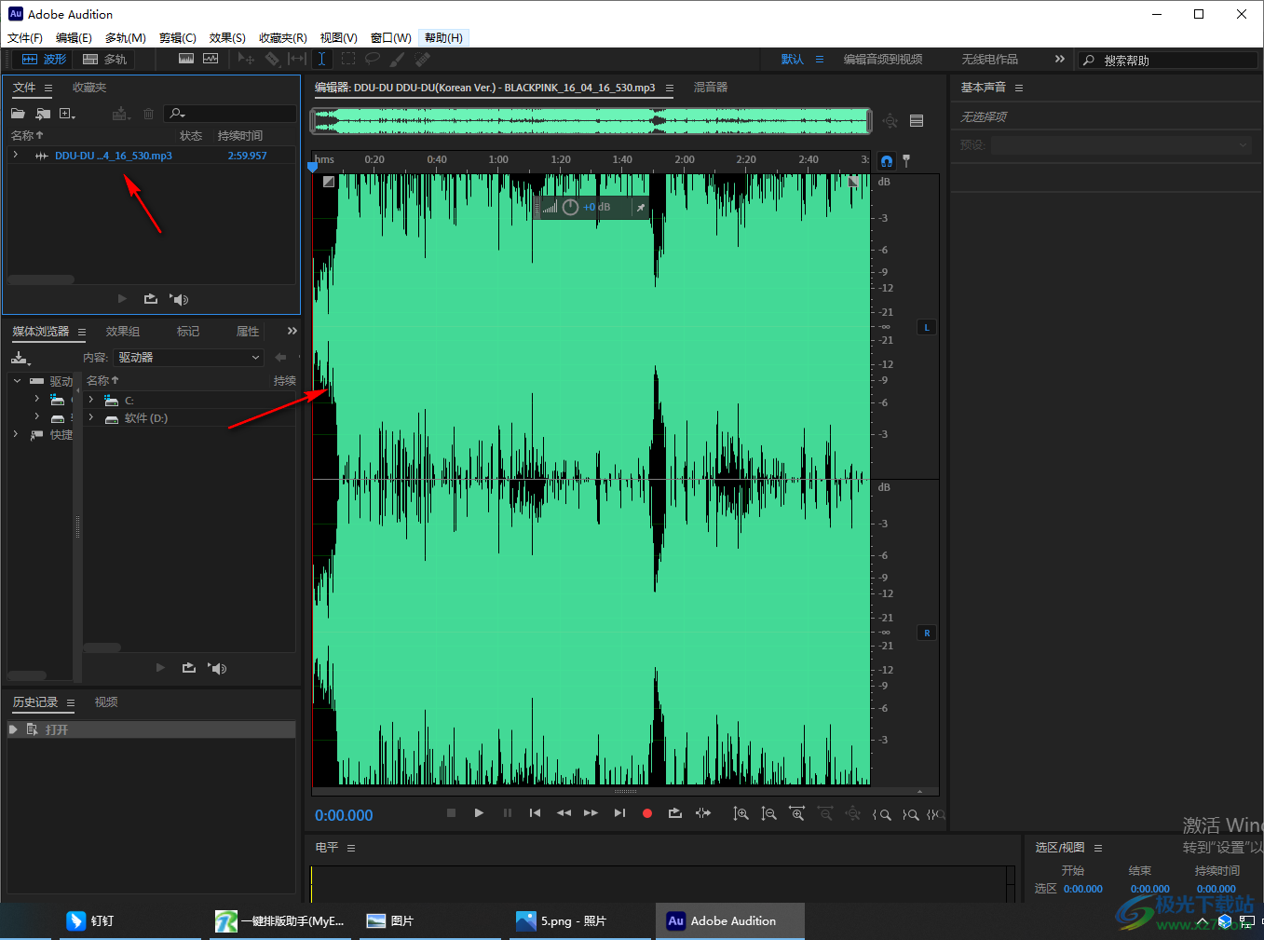Select the Slip tool
Screen dimensions: 1264x940
[297, 59]
